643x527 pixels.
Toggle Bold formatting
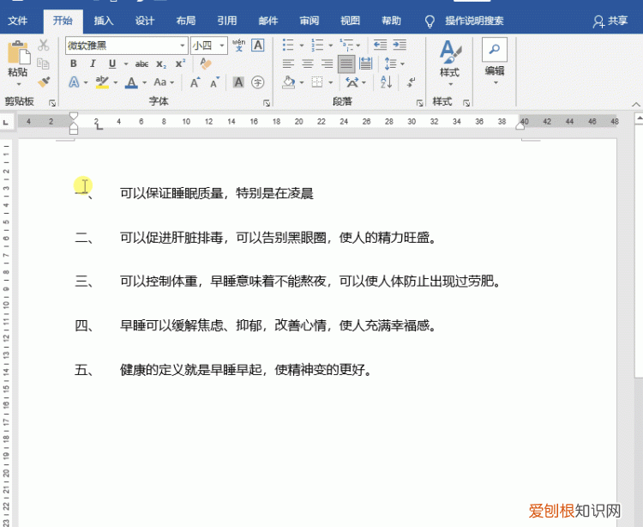[x=74, y=64]
